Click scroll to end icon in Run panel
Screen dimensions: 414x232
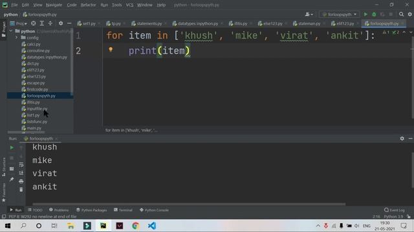tap(21, 173)
